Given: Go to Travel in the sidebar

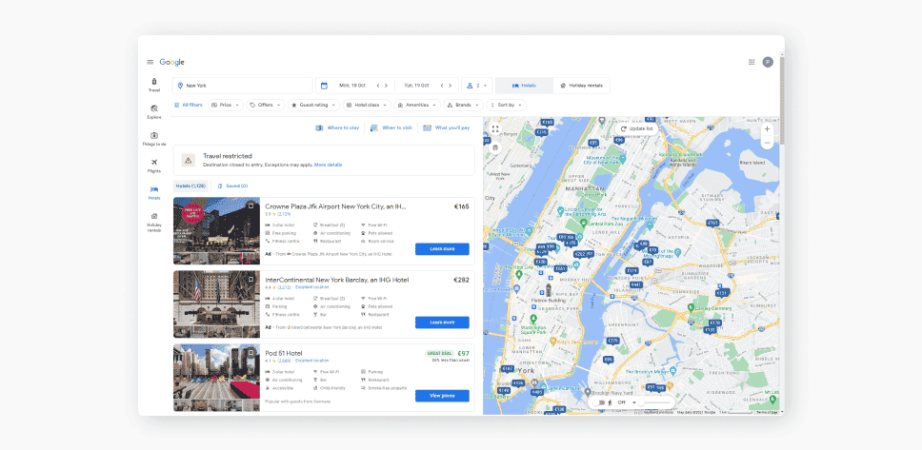Looking at the screenshot, I should (154, 86).
